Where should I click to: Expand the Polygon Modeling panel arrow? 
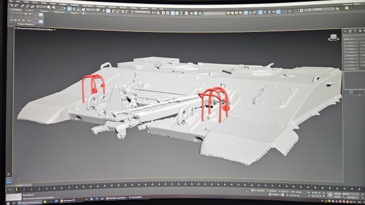[x=34, y=24]
